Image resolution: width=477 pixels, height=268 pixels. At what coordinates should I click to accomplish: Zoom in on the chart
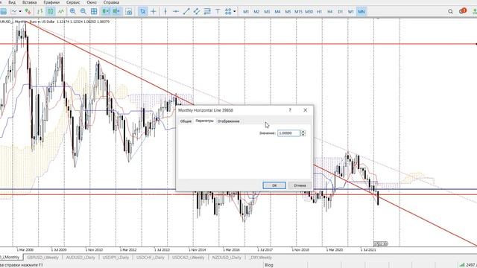[x=73, y=12]
